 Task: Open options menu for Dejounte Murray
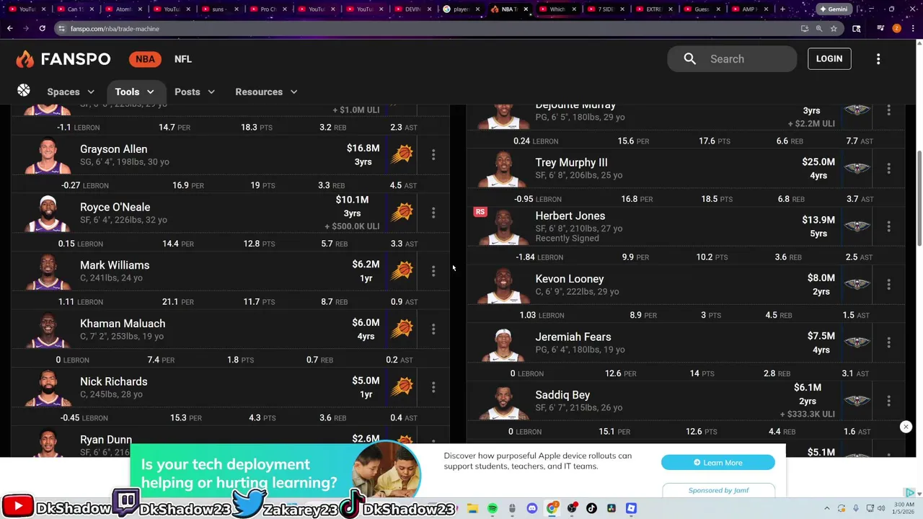click(x=888, y=110)
